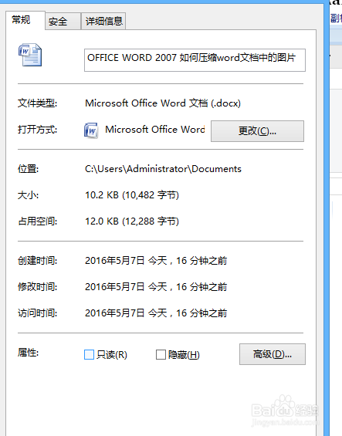Click the 位置 label
Viewport: 342px width, 436px height.
tap(28, 169)
